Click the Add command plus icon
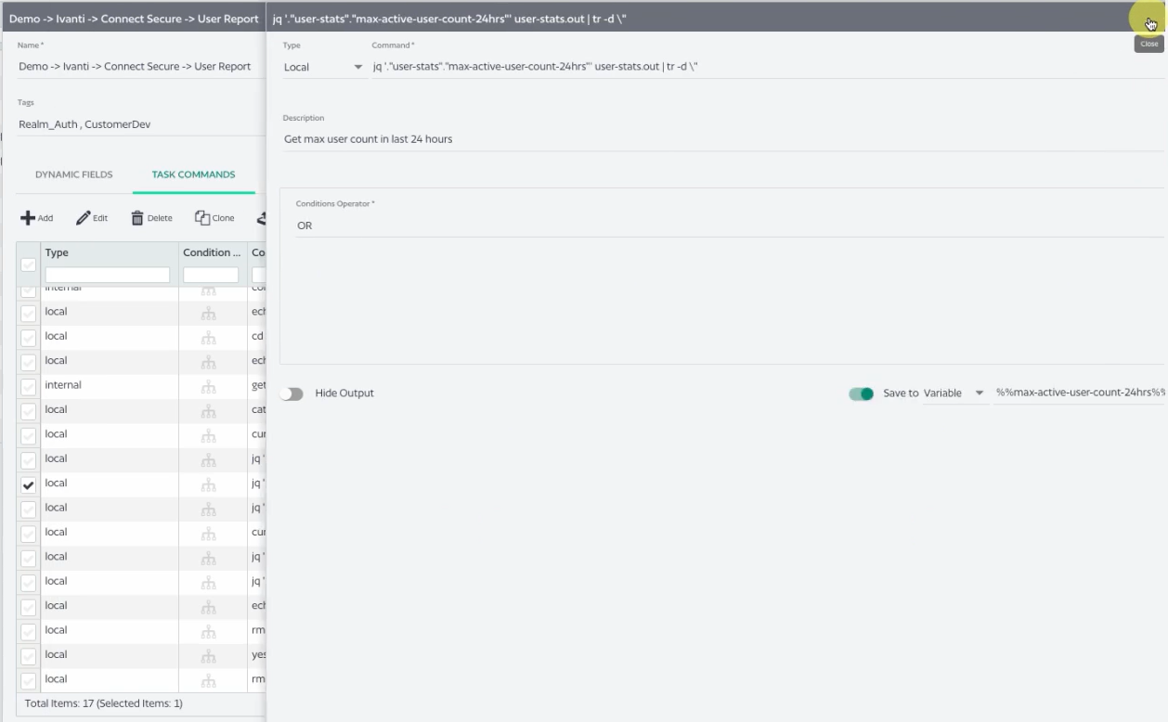Screen dimensions: 1168x722 pos(28,218)
